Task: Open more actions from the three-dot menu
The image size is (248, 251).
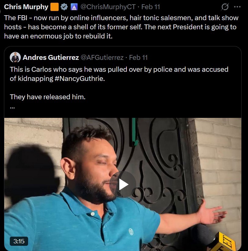Action: coord(238,6)
